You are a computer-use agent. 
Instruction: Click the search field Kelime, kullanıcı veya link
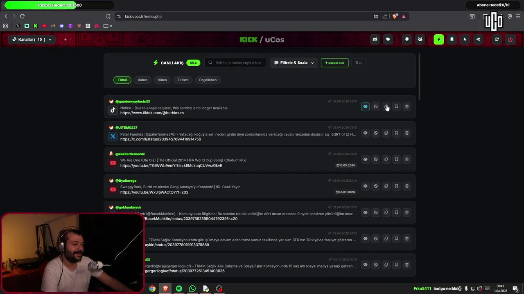pos(235,62)
